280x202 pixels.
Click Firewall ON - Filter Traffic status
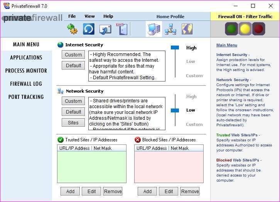click(245, 17)
